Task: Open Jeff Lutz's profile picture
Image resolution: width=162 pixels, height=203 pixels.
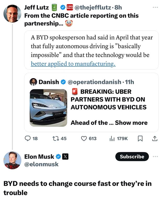Action: click(12, 14)
